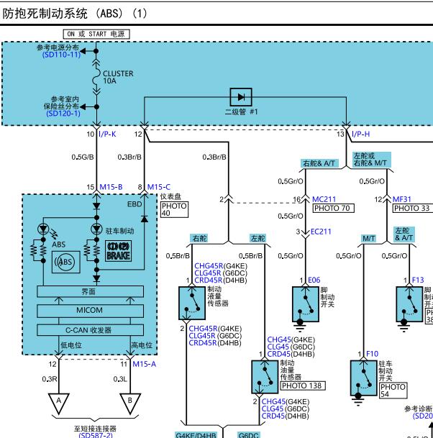Click the '驻车制动开关' label
The image size is (433, 438).
point(386,370)
